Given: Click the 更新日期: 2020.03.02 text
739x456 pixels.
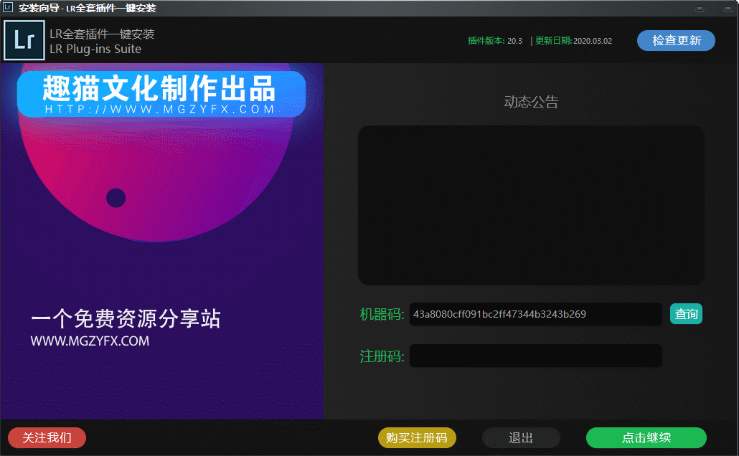Looking at the screenshot, I should [x=573, y=41].
